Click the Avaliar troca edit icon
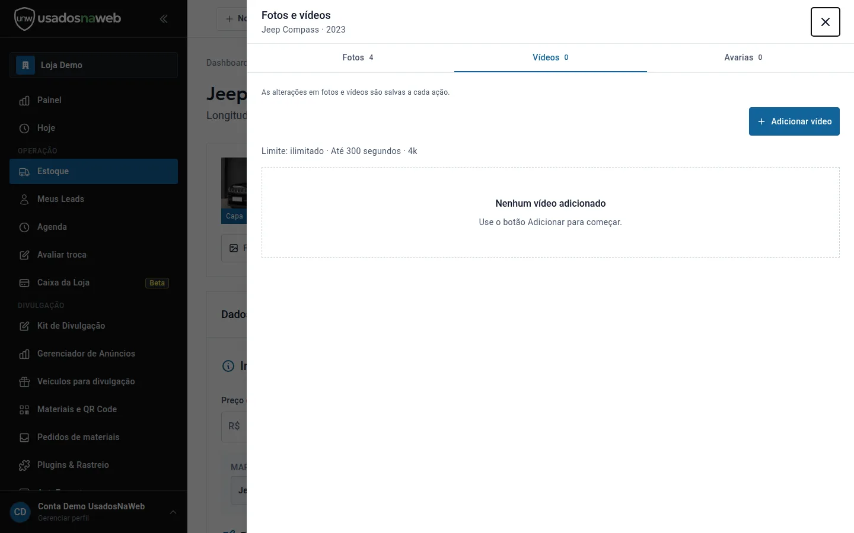This screenshot has width=854, height=533. [x=24, y=255]
